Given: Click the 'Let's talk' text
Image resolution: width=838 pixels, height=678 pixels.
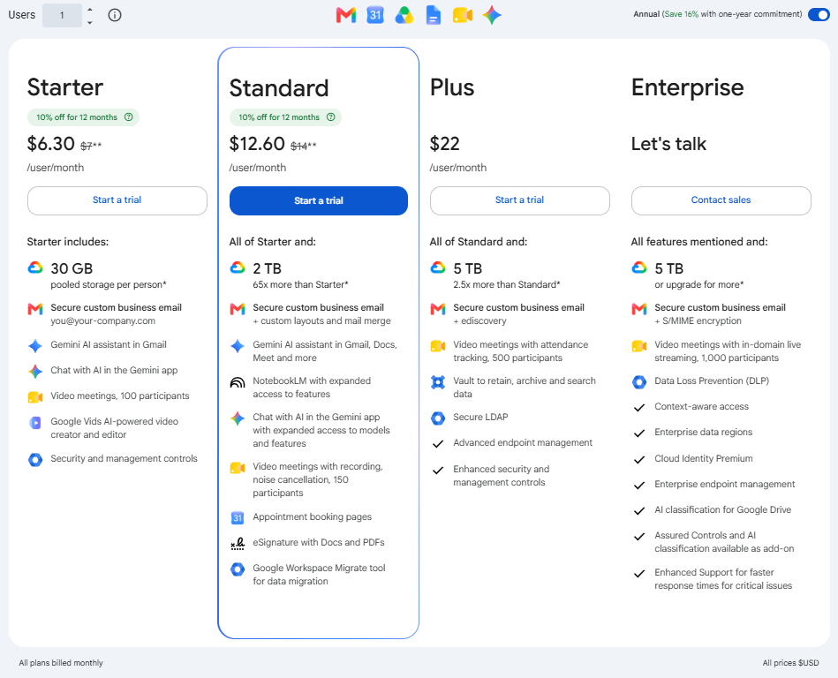Looking at the screenshot, I should pyautogui.click(x=668, y=144).
